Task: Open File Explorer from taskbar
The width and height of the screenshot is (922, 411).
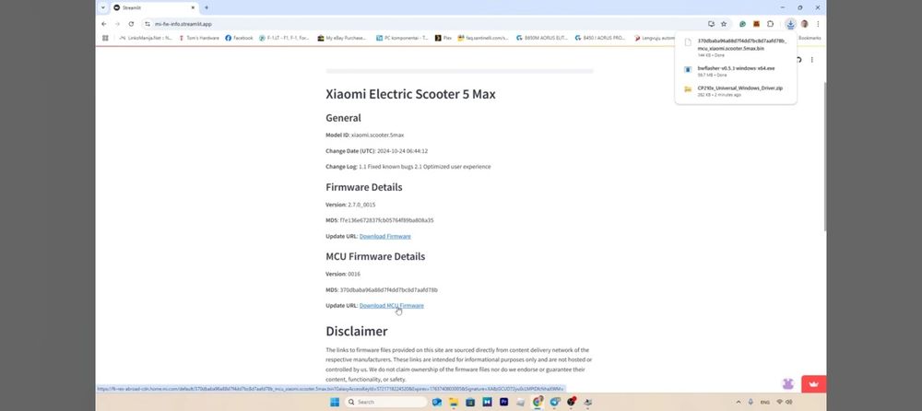Action: click(x=454, y=402)
